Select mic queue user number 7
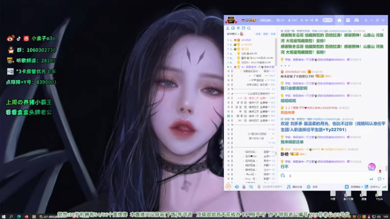The width and height of the screenshot is (390, 219). (251, 67)
